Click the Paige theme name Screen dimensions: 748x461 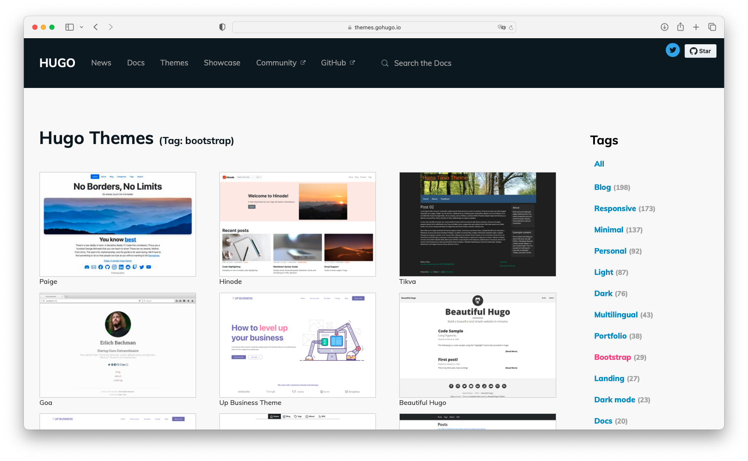point(48,282)
